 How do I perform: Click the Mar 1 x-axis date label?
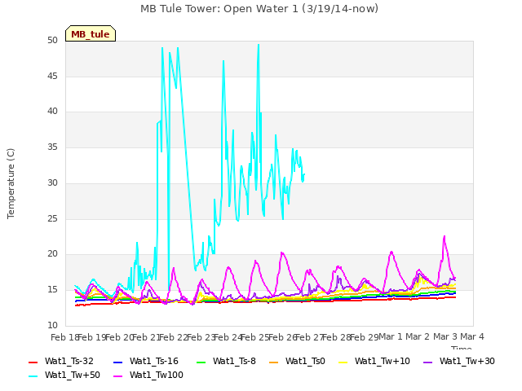(391, 336)
